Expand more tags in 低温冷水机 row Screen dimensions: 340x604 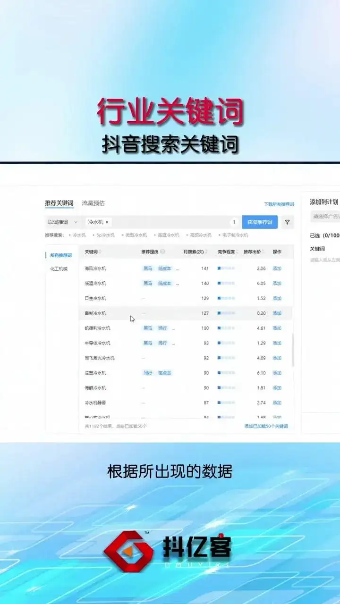point(178,283)
